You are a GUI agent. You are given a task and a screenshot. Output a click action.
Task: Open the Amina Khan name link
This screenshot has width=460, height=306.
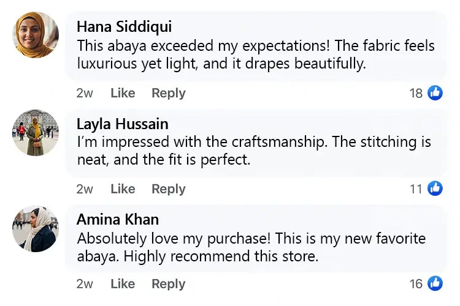[x=117, y=219]
